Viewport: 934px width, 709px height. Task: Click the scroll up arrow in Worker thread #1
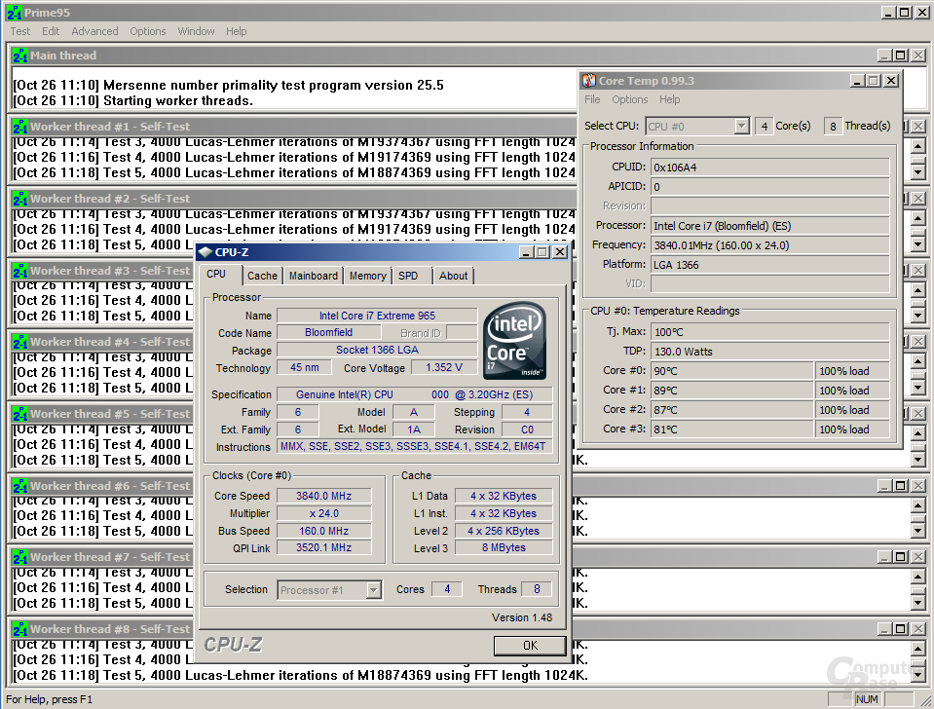coord(917,145)
